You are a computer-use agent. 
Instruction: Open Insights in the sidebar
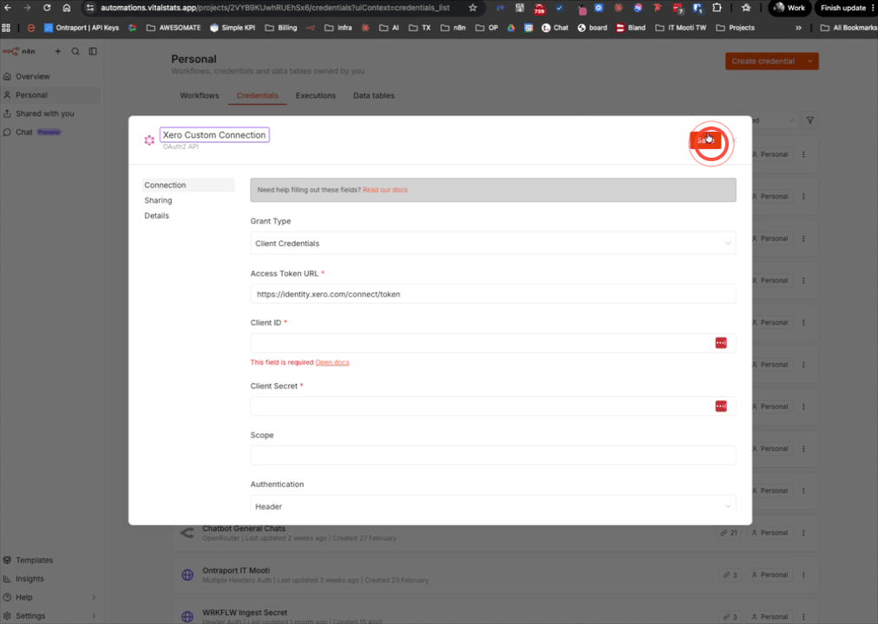click(x=29, y=579)
